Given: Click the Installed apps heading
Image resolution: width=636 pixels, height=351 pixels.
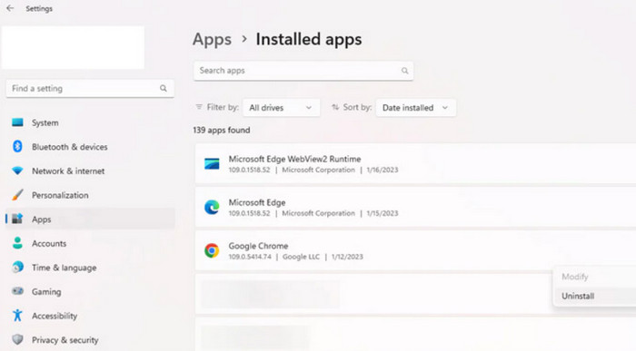Looking at the screenshot, I should [x=309, y=39].
